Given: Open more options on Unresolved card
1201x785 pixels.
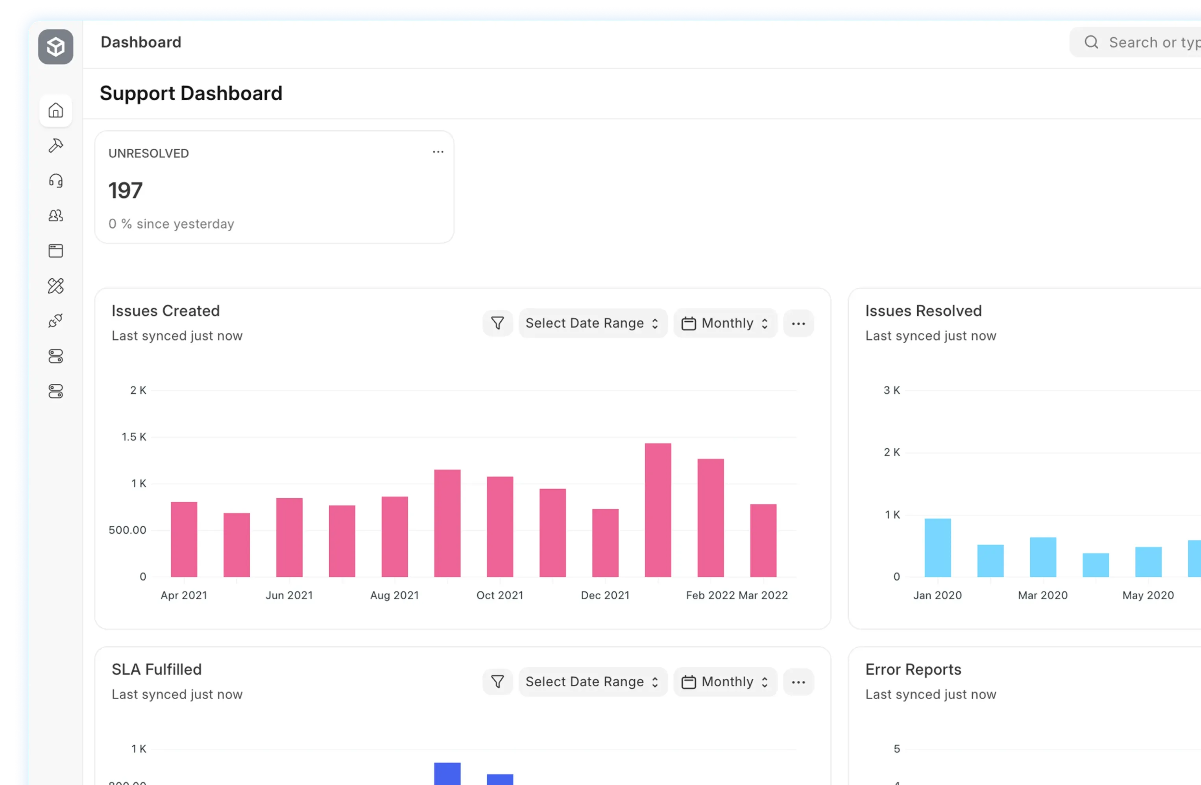Looking at the screenshot, I should (x=438, y=152).
